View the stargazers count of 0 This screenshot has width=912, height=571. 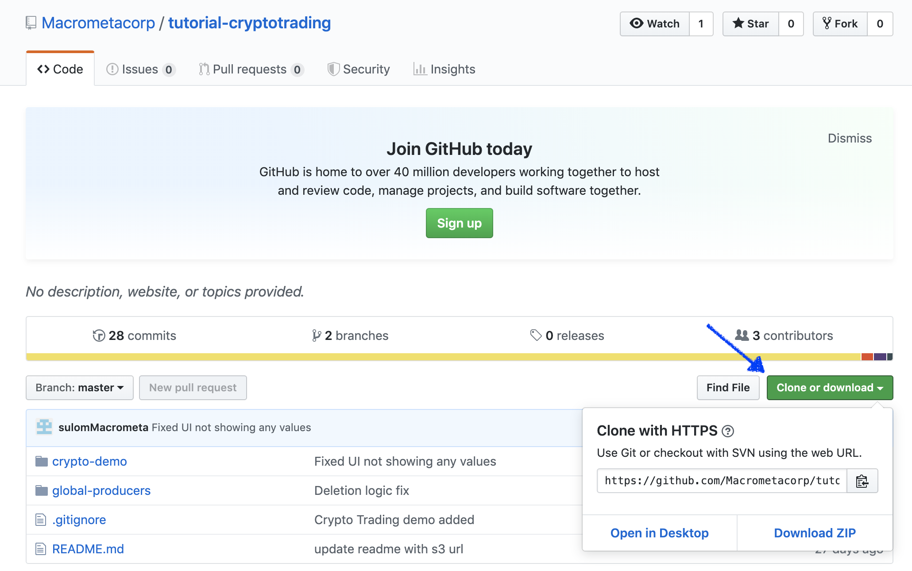point(791,24)
